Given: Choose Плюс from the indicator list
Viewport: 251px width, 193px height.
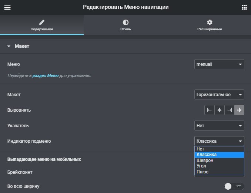Looking at the screenshot, I should tap(219, 172).
